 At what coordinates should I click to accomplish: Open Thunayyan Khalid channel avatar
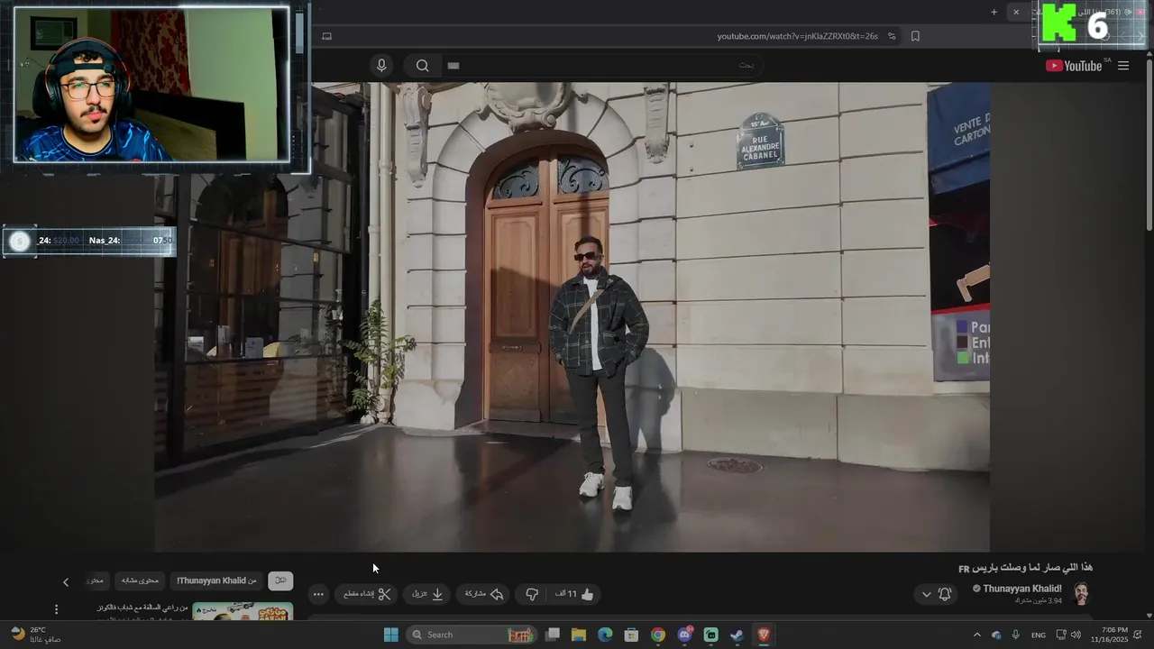tap(1081, 593)
